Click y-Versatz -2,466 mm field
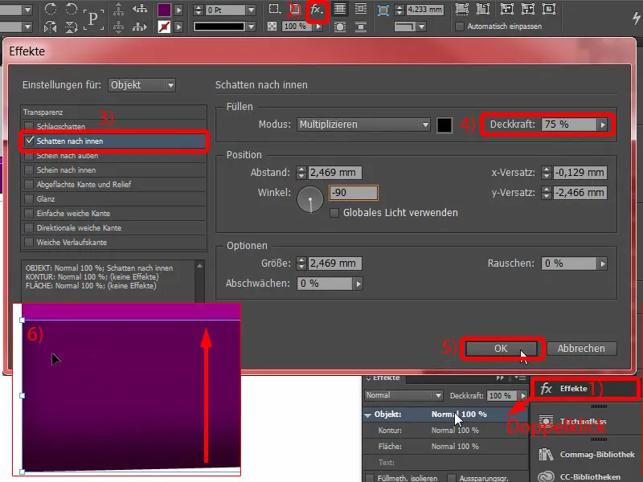Viewport: 643px width, 482px height. (x=580, y=193)
